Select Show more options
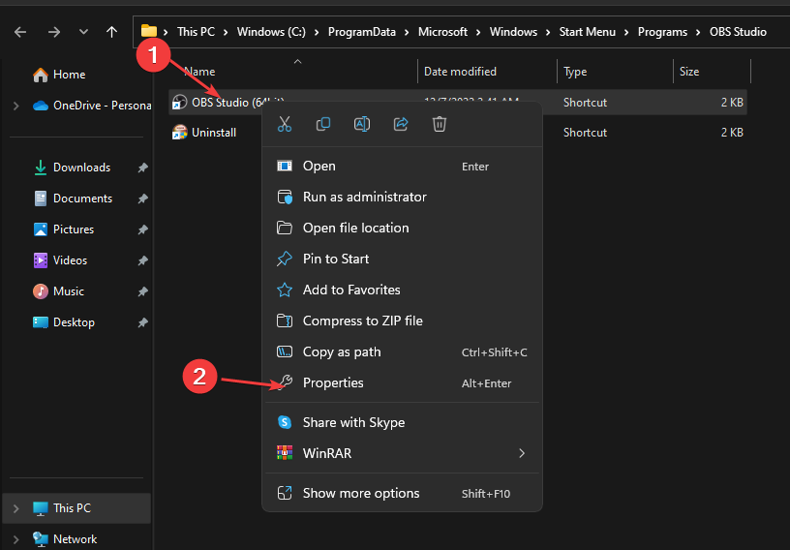Screen dimensions: 790x550 [x=361, y=493]
